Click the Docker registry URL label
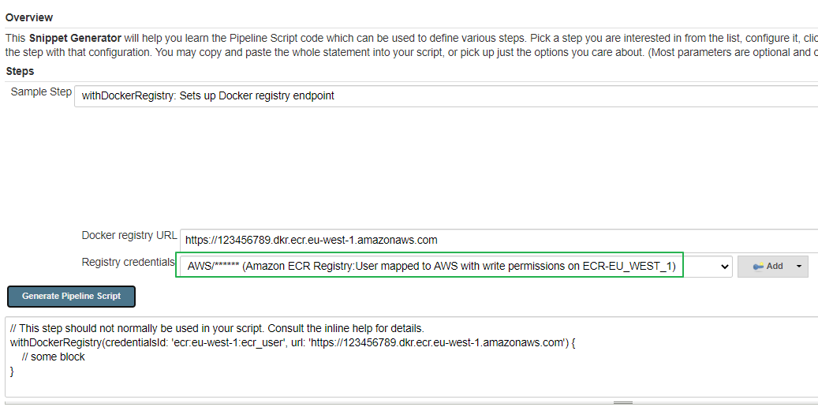Viewport: 818px width, 407px height. point(129,235)
